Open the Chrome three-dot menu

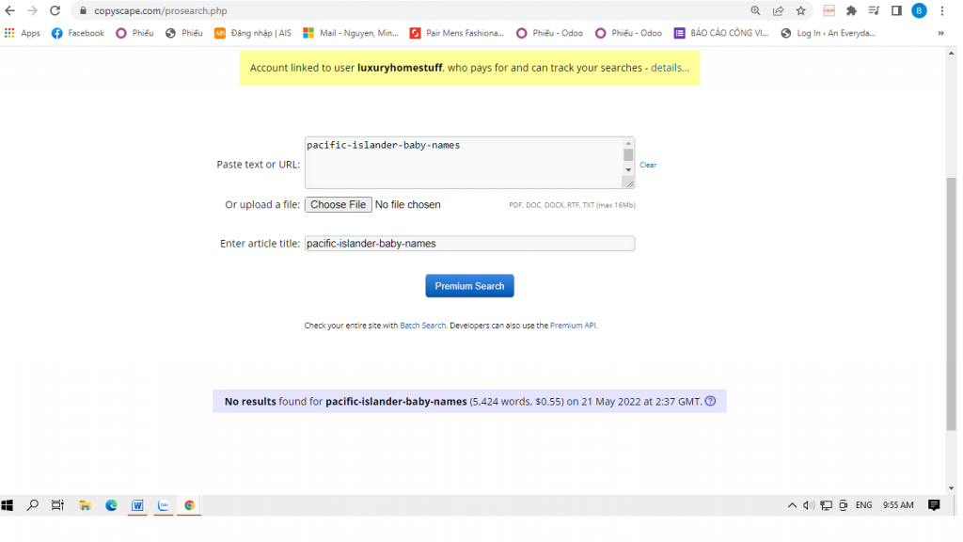941,10
